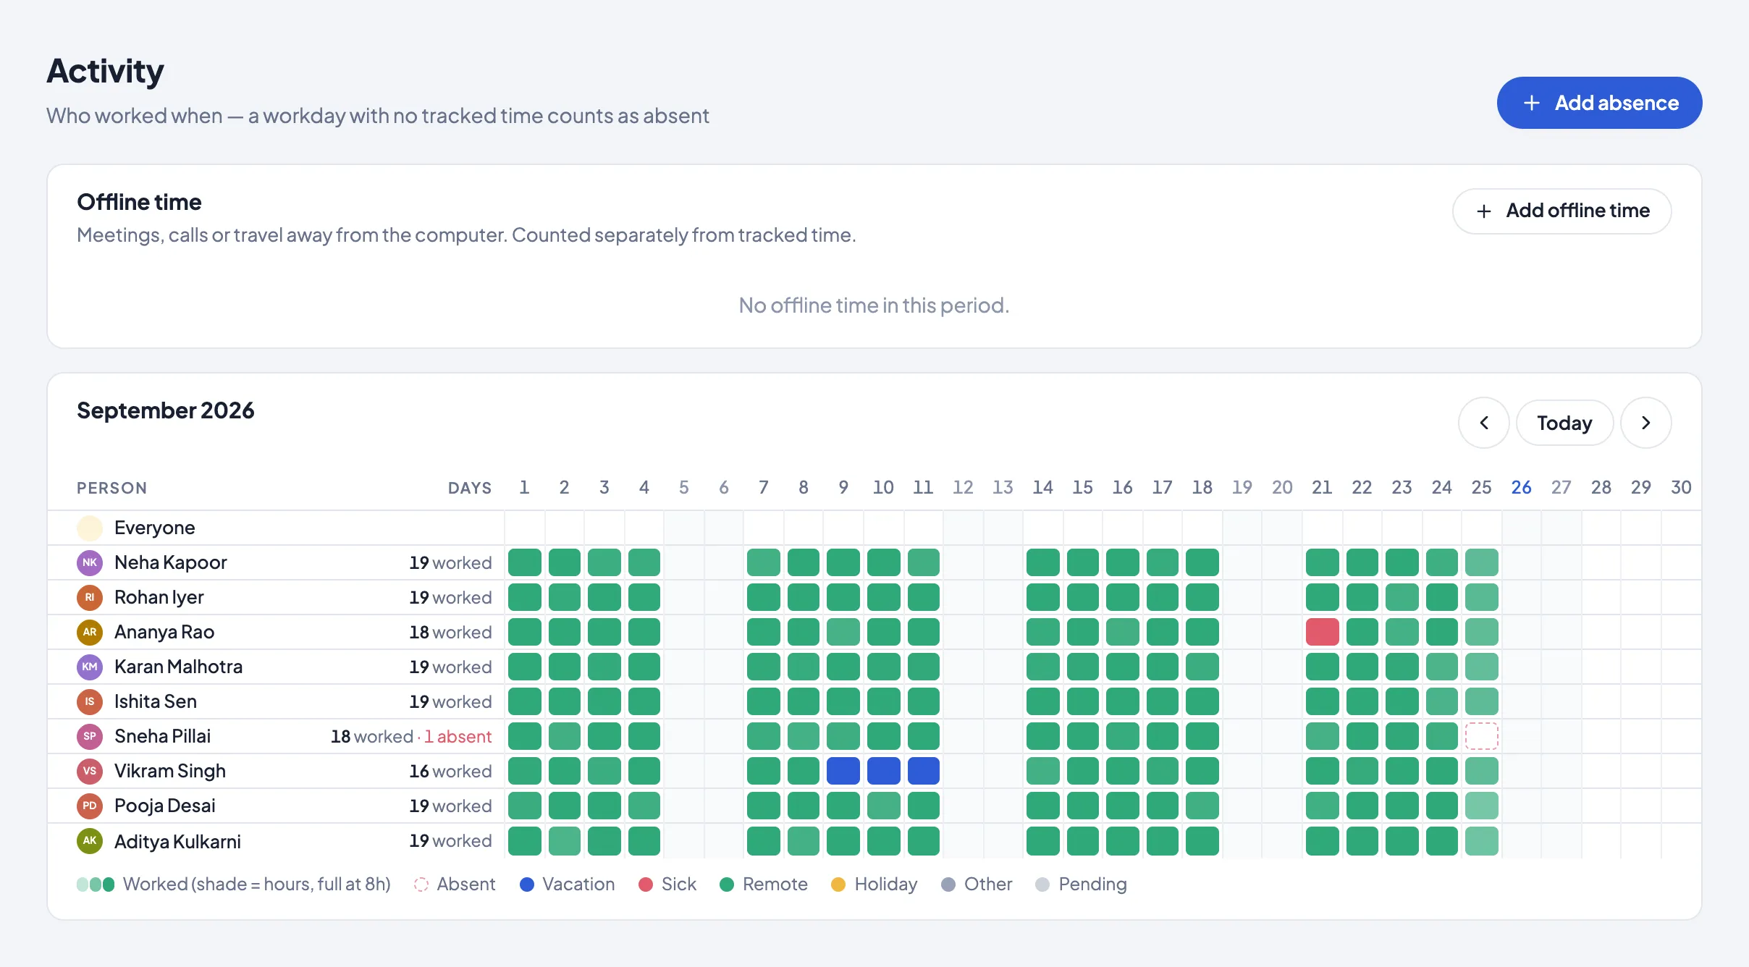This screenshot has height=967, width=1749.
Task: Open Neha Kapoor's NK avatar
Action: click(90, 562)
